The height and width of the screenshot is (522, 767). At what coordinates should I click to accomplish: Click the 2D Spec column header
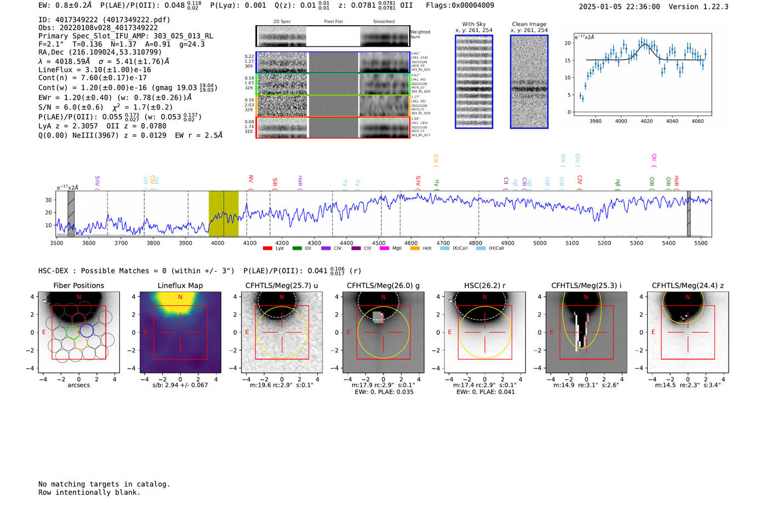[282, 22]
